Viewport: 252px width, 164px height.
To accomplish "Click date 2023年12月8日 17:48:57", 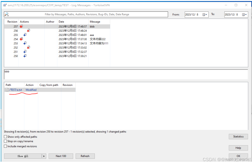I will click(73, 27).
